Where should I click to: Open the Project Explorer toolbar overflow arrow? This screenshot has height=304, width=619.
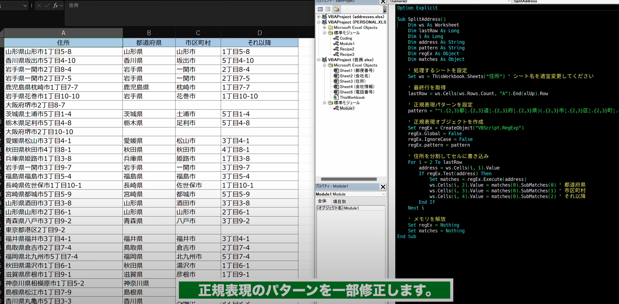385,10
